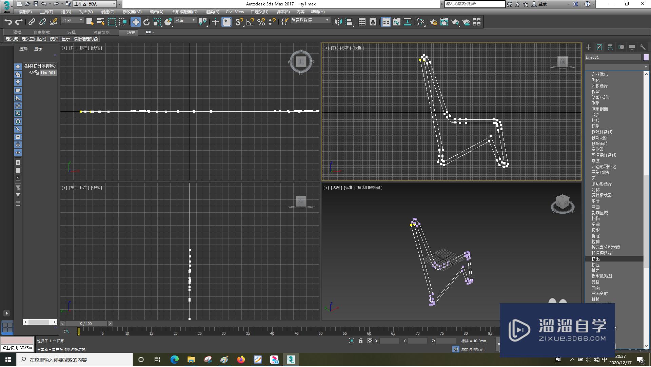
Task: Click the 登录 sign-in link
Action: pos(542,4)
